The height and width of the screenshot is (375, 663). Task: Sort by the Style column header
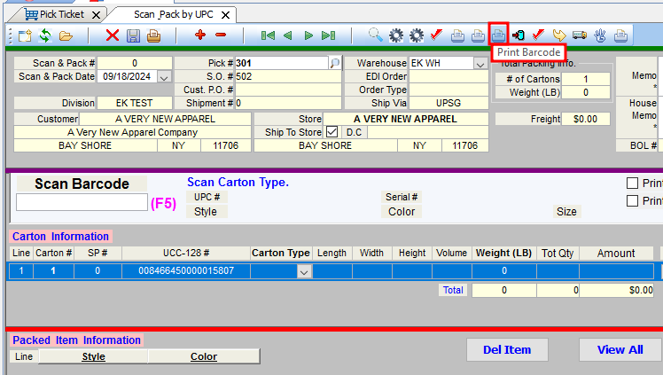click(93, 356)
